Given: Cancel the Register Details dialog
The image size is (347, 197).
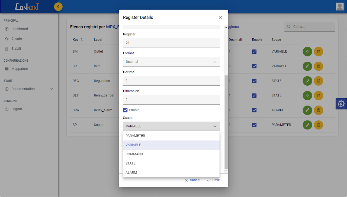Looking at the screenshot, I should 192,180.
